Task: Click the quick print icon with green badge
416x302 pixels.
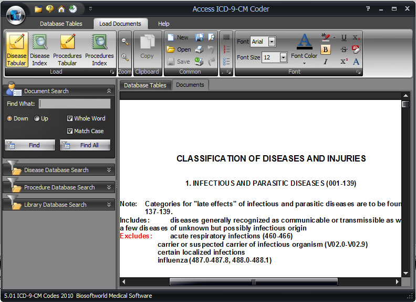Action: 199,62
